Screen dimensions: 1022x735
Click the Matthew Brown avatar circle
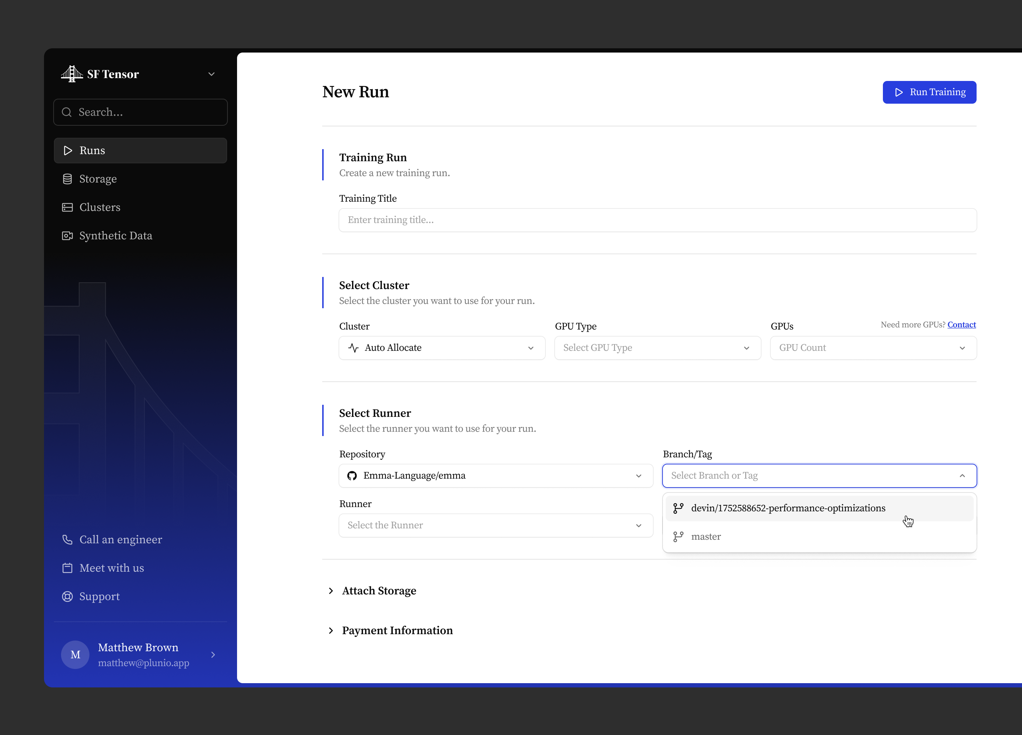pyautogui.click(x=75, y=655)
